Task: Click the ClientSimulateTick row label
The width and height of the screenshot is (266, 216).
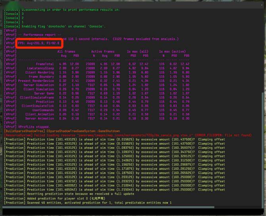Action: coord(38,106)
